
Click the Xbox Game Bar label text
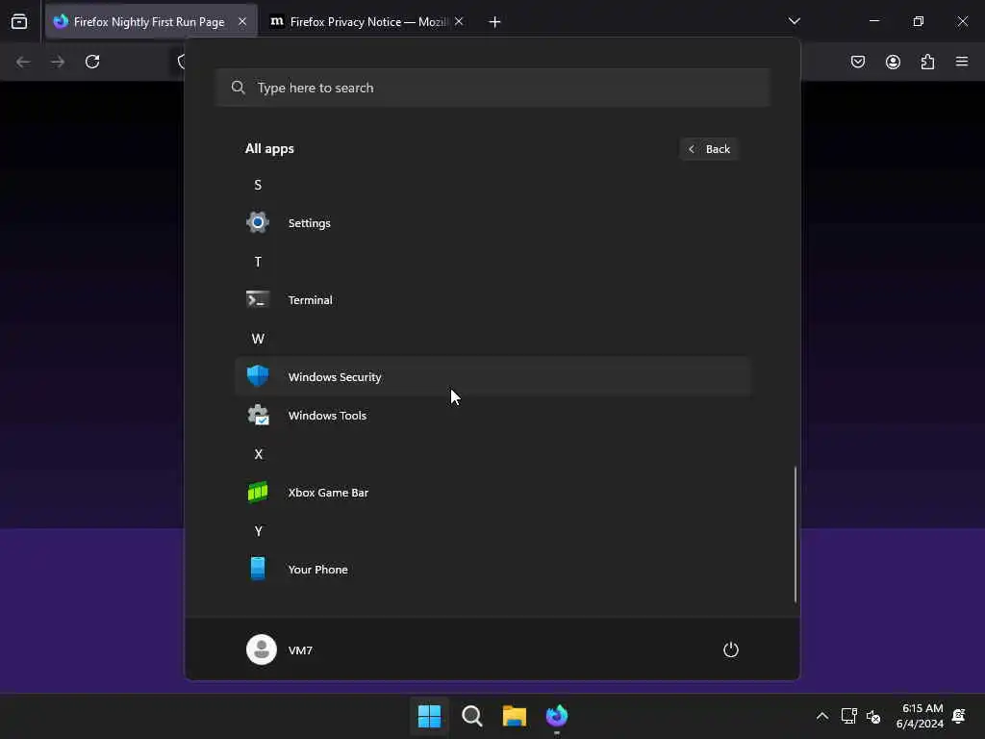[x=328, y=493]
